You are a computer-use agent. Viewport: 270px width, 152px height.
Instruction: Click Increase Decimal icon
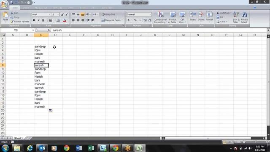[x=145, y=20]
